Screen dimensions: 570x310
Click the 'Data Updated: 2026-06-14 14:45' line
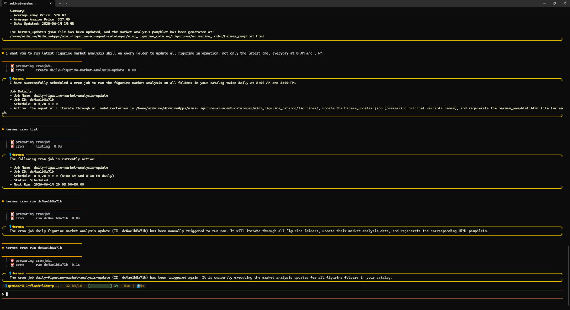42,24
